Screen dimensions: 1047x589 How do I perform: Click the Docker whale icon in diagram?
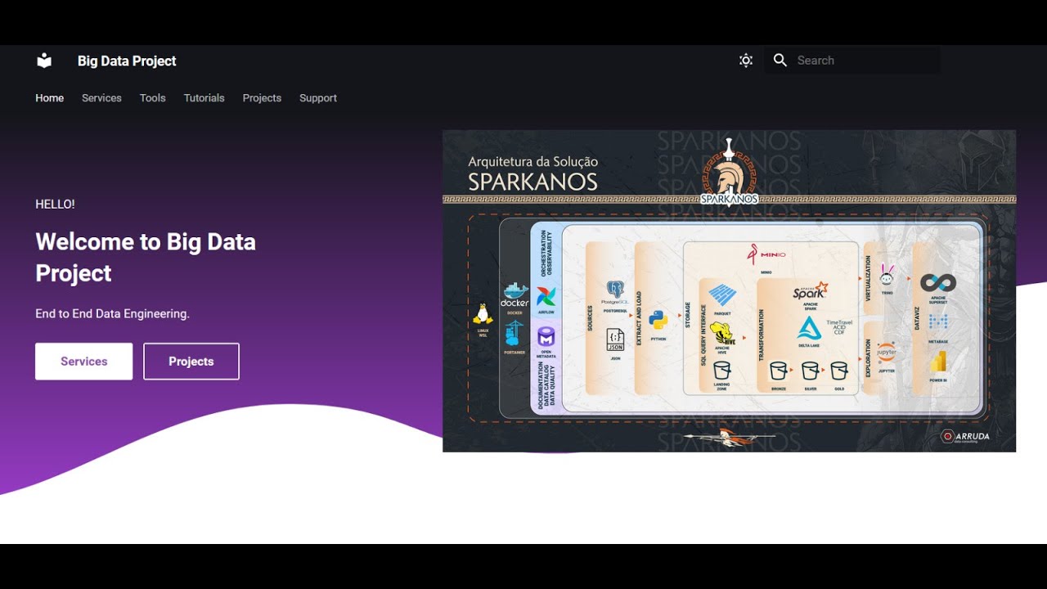tap(515, 295)
